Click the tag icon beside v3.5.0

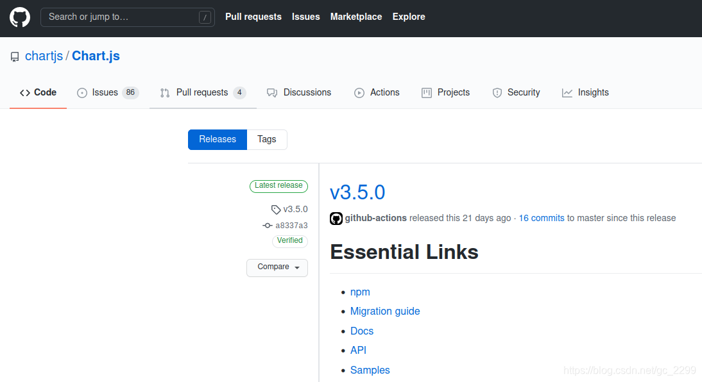pos(276,210)
